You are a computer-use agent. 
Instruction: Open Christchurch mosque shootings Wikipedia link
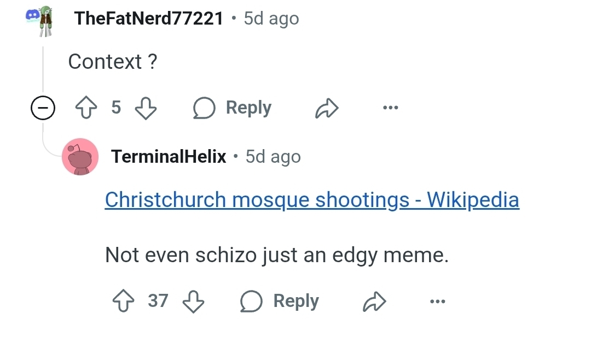point(311,200)
